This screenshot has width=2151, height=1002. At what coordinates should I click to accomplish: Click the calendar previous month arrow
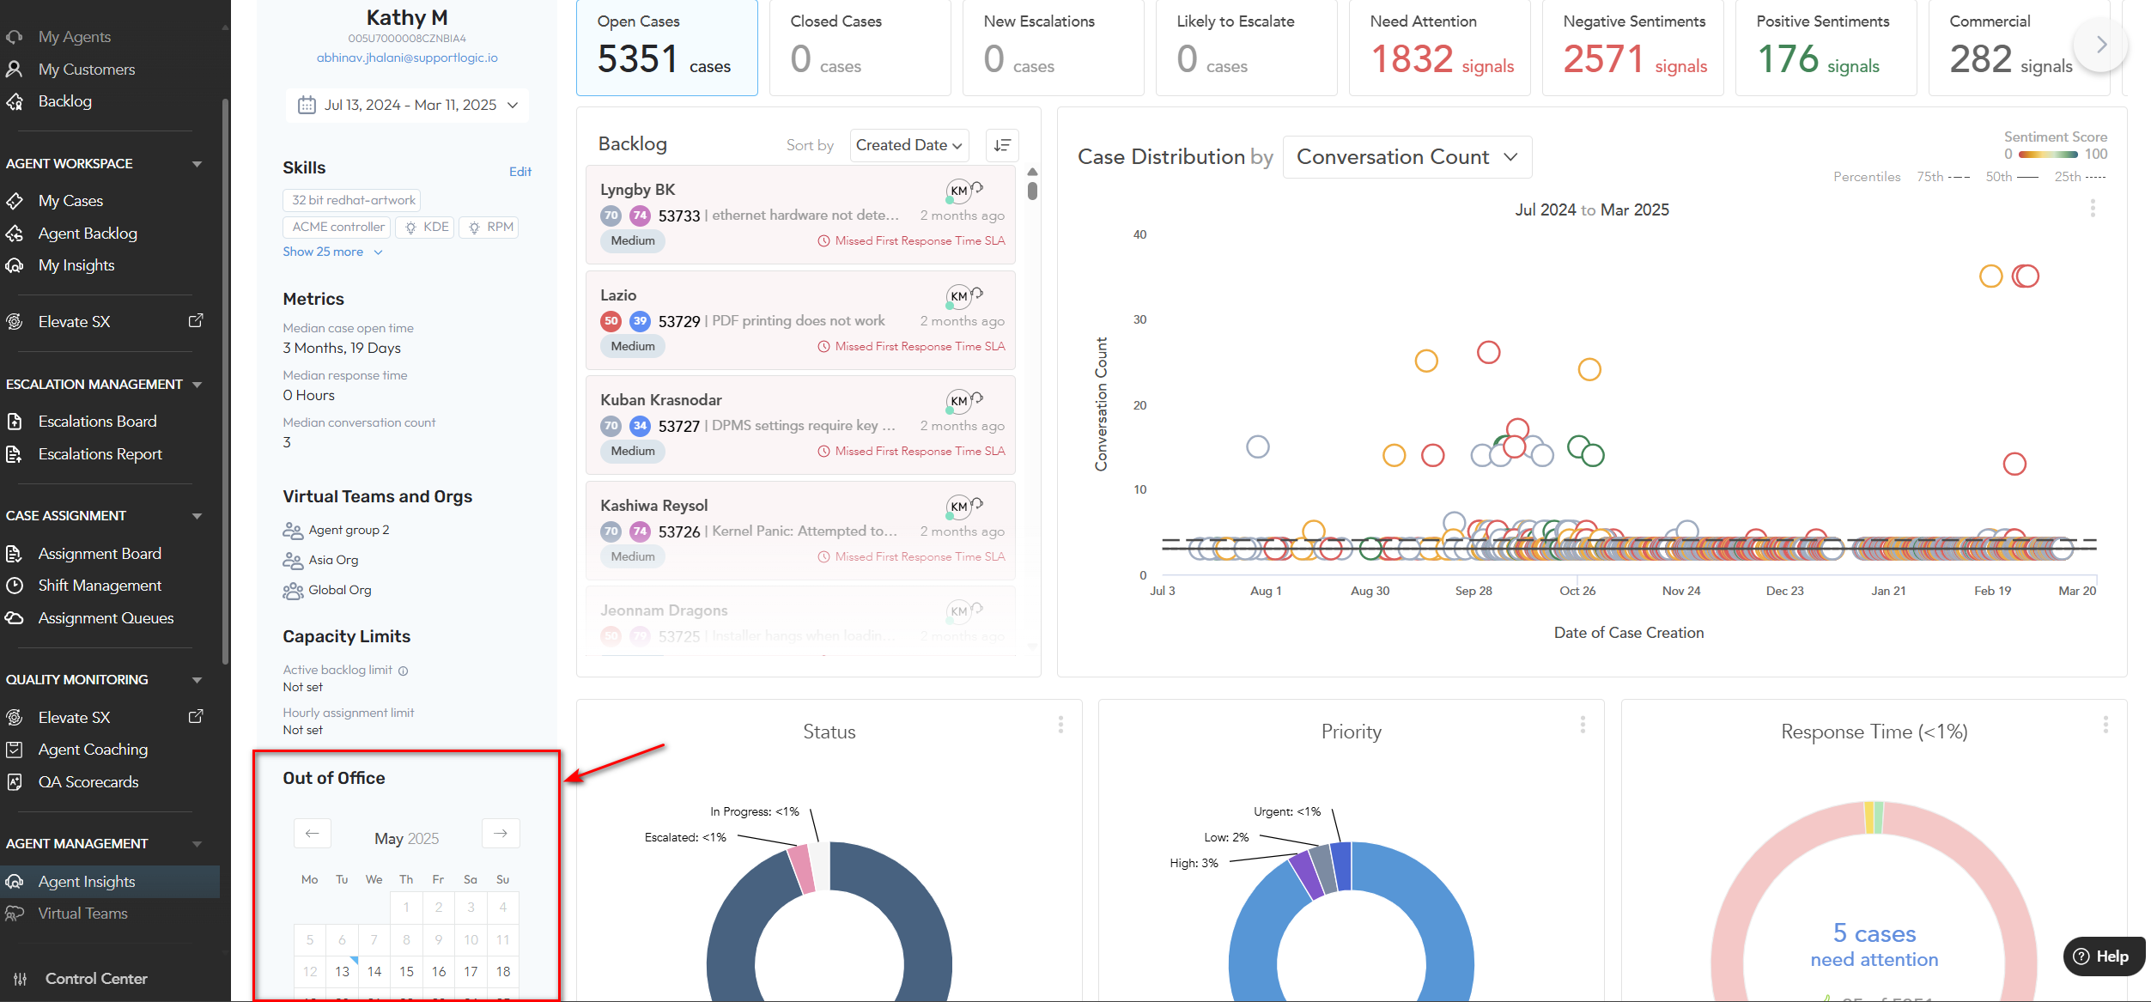click(313, 833)
